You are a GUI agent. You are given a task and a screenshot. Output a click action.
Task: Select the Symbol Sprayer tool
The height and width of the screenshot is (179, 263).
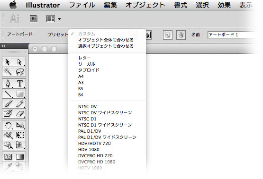point(8,145)
